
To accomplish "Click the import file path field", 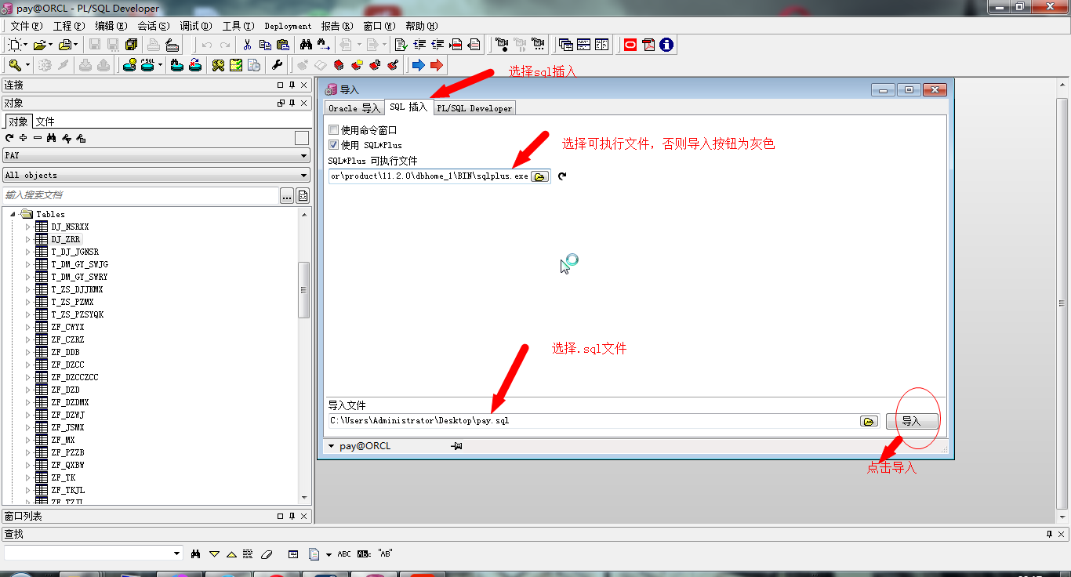I will point(588,421).
